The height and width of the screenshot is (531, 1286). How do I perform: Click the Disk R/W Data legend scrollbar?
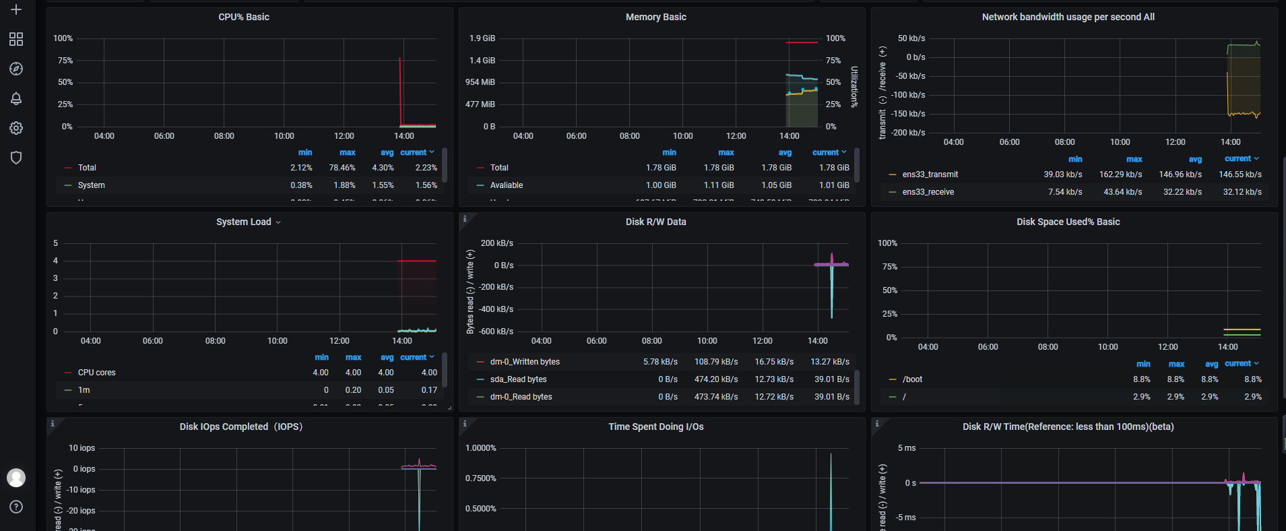(x=857, y=387)
